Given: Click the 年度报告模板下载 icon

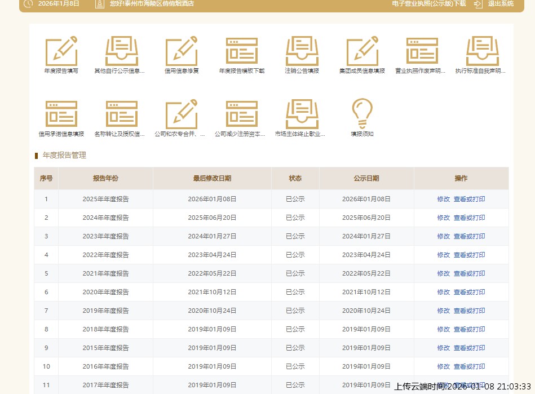Looking at the screenshot, I should tap(241, 51).
